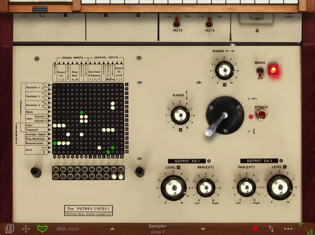Click the OUTPUT CH.1 label
Image resolution: width=315 pixels, height=235 pixels.
click(x=187, y=161)
